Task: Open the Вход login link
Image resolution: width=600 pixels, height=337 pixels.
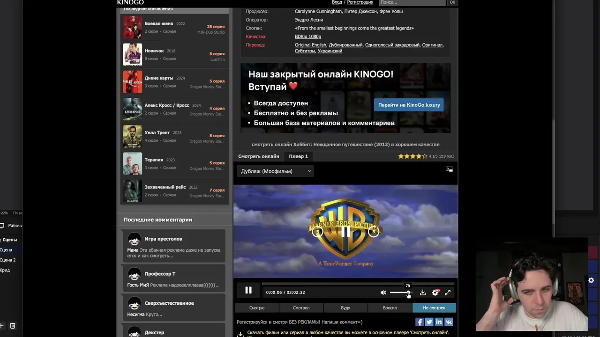Action: pos(337,2)
